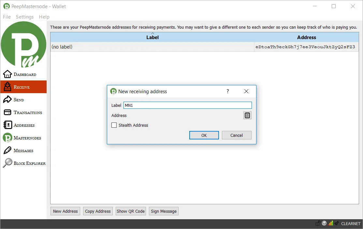The image size is (363, 229).
Task: Check the connection signal bars icon
Action: point(331,223)
